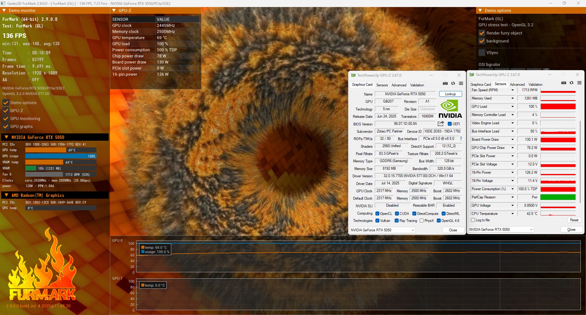Screen dimensions: 586x315
Task: Click Close button in Graphics Card window
Action: (453, 230)
